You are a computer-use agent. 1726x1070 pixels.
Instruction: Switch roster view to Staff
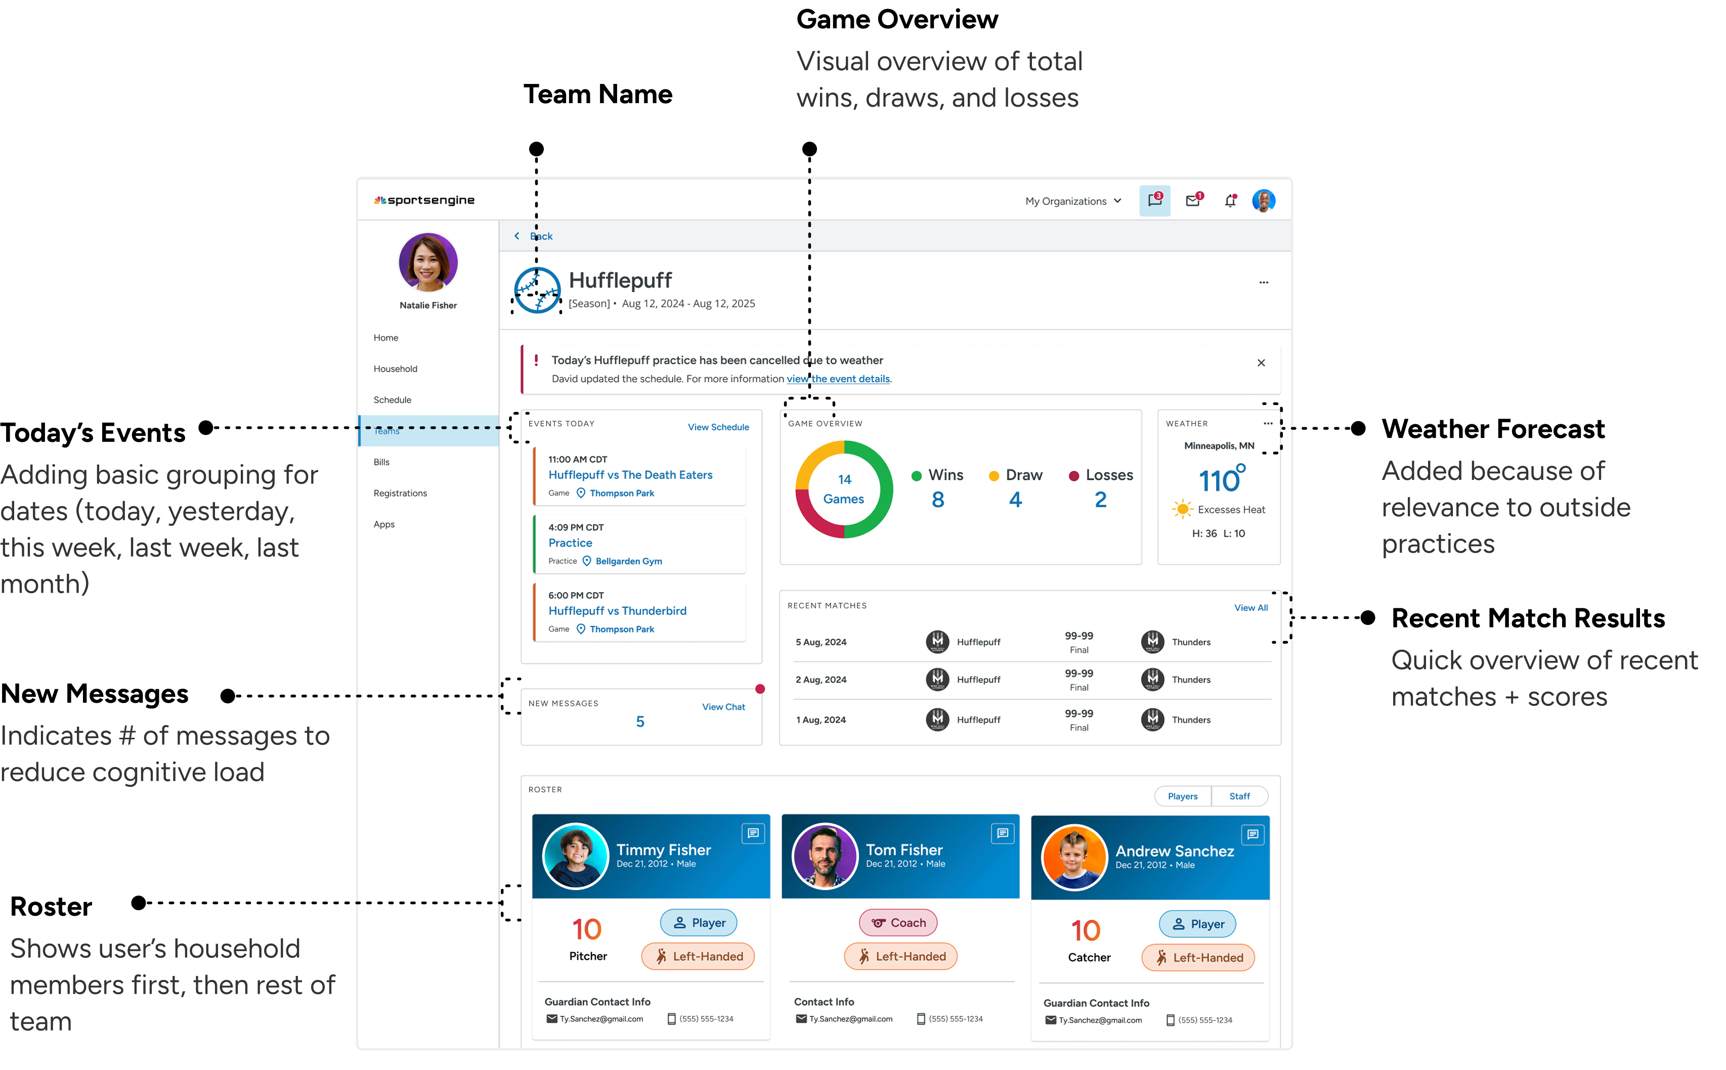[x=1239, y=796]
